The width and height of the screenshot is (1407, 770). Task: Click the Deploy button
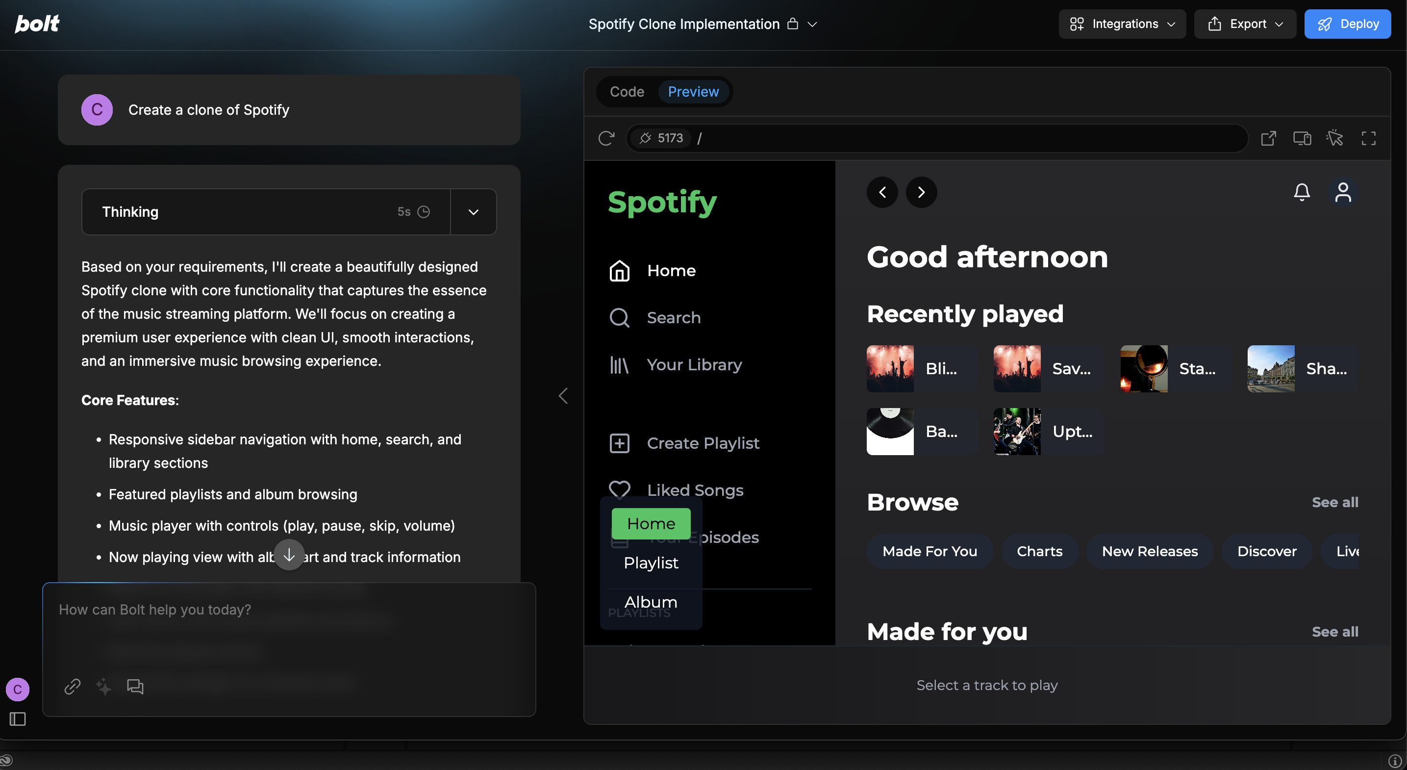[1347, 24]
